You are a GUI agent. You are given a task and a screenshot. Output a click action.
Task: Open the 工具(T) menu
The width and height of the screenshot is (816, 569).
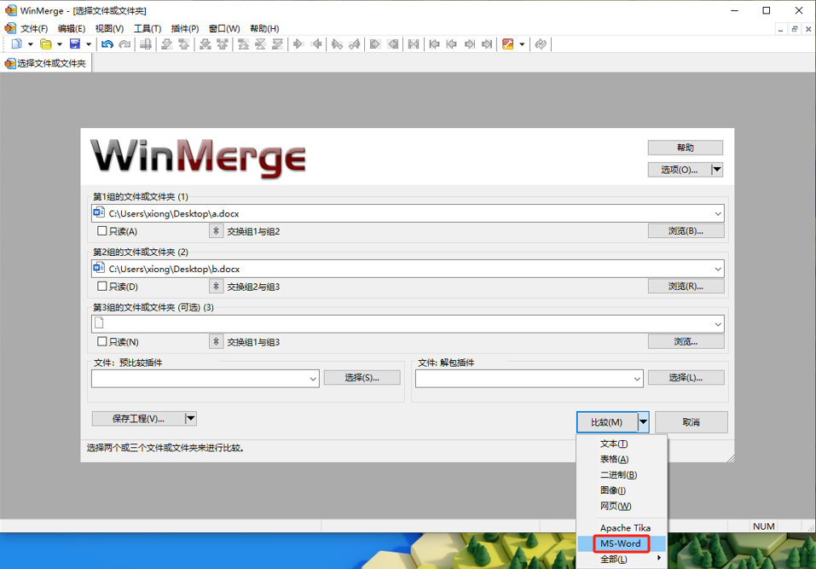coord(148,29)
